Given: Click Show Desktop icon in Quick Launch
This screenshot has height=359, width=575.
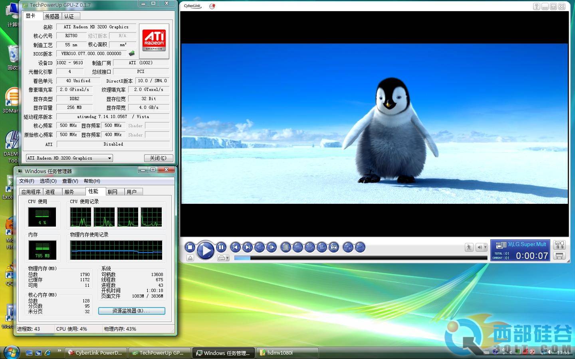Looking at the screenshot, I should (29, 353).
